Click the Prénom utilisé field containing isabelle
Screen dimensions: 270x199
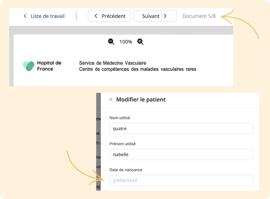pyautogui.click(x=181, y=154)
